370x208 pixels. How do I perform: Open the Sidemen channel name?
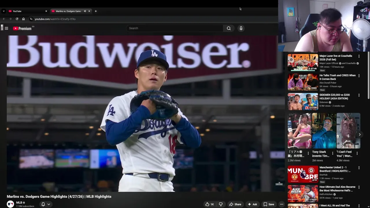click(324, 102)
